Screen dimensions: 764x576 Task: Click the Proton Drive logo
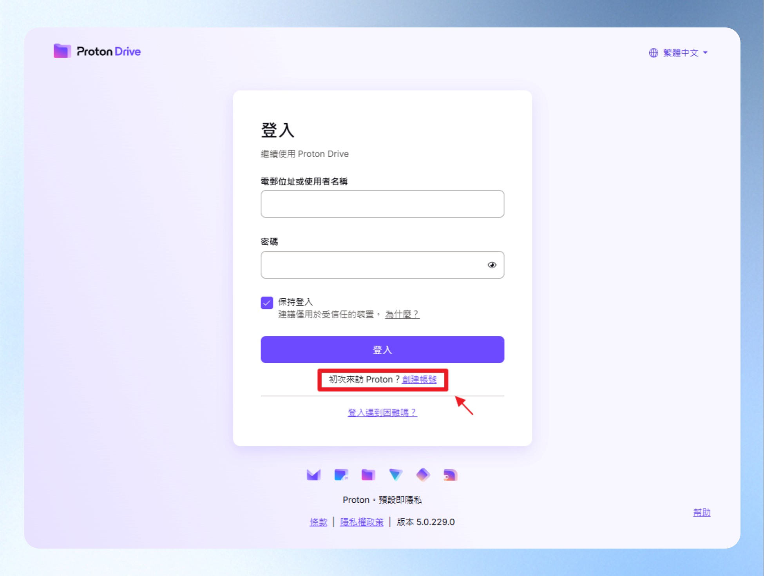[x=97, y=51]
